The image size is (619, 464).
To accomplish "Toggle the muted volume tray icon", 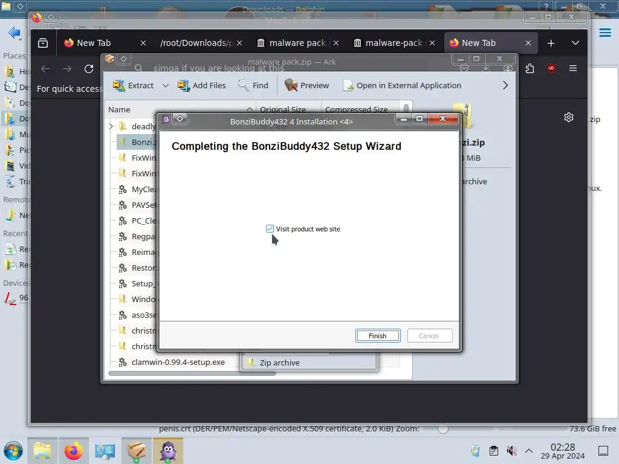I will (511, 451).
